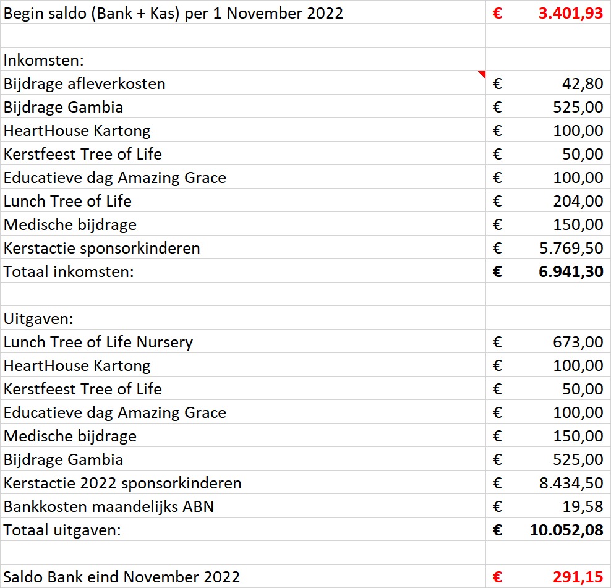Select the Lunch Tree of Life income label

68,201
